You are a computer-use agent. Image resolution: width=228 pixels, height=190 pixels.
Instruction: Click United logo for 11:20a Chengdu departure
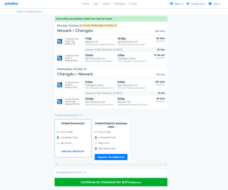coord(60,85)
